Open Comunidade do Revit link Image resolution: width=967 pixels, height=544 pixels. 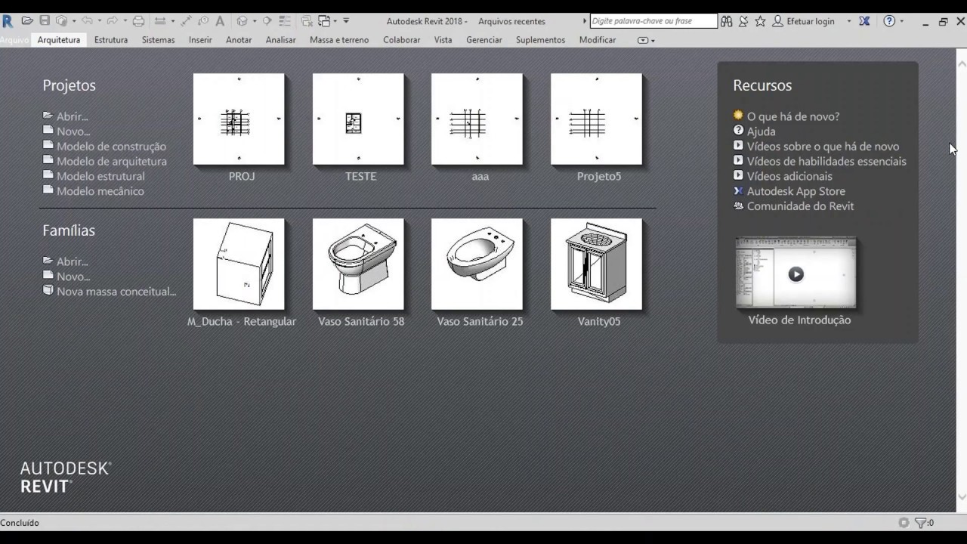(800, 206)
